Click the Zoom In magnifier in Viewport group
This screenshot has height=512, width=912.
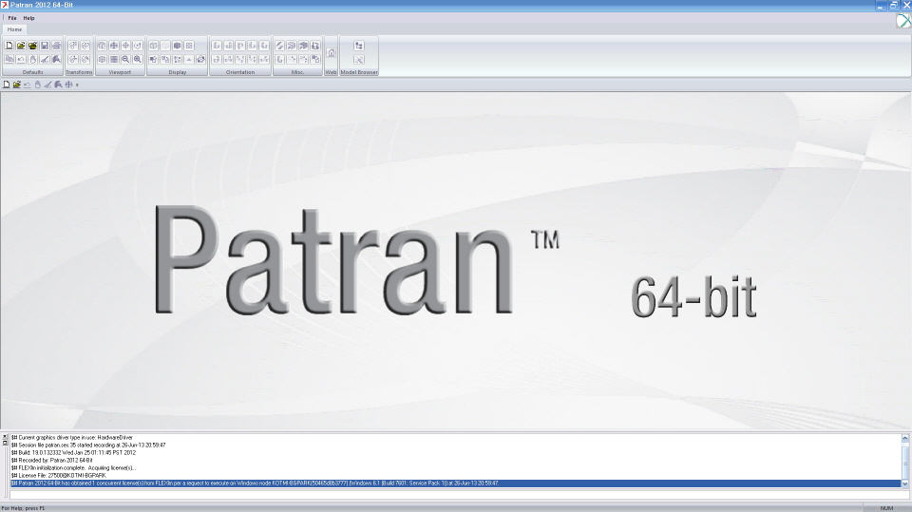coord(138,59)
